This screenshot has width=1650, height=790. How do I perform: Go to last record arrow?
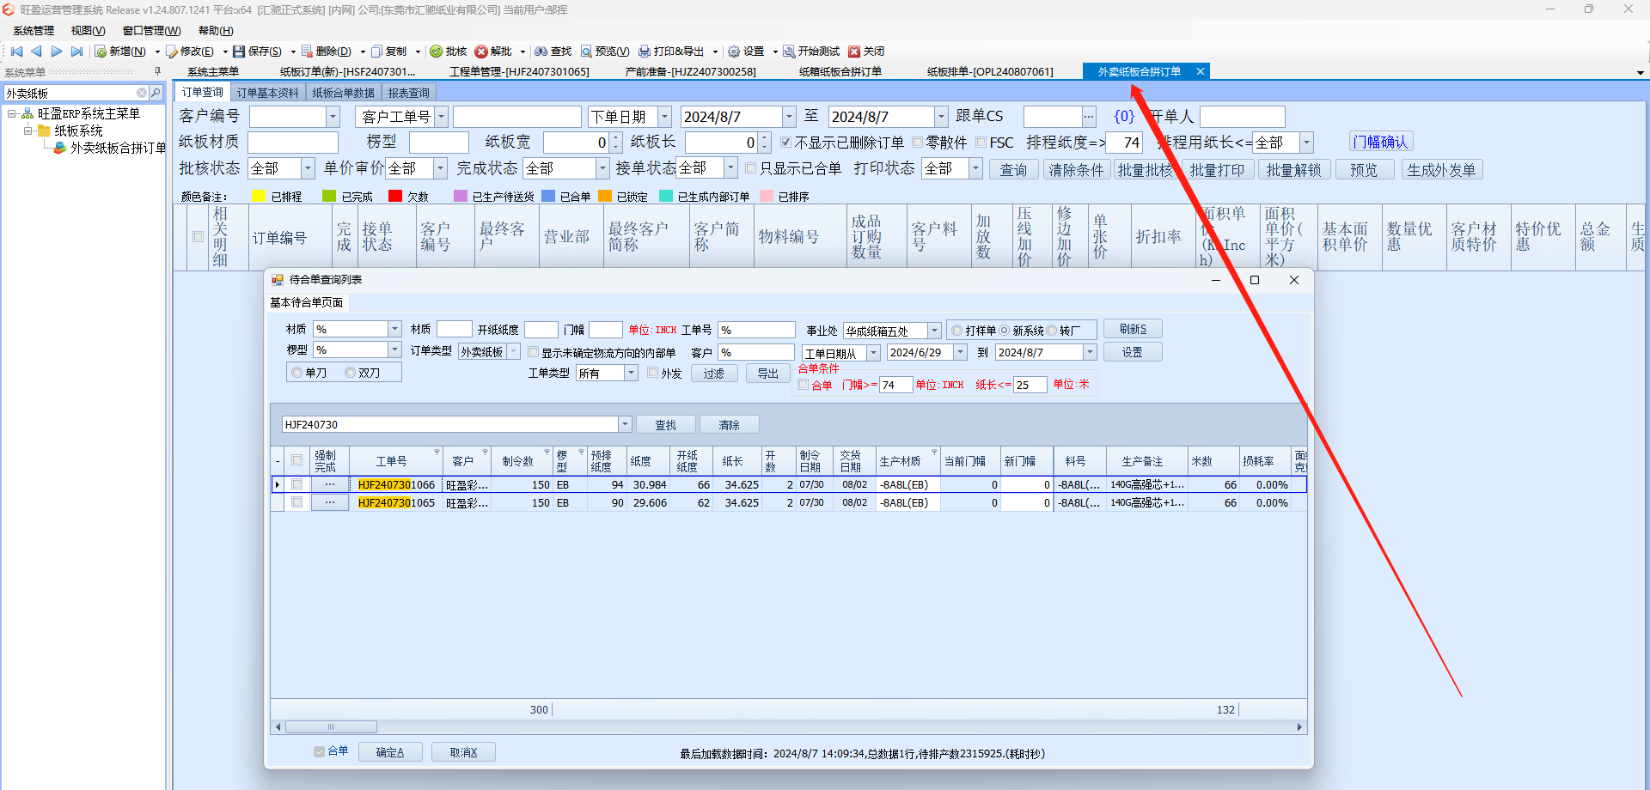click(77, 52)
